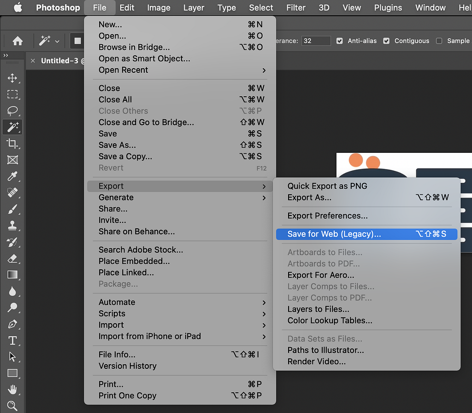Select the Dodge tool
The image size is (472, 413).
tap(12, 308)
